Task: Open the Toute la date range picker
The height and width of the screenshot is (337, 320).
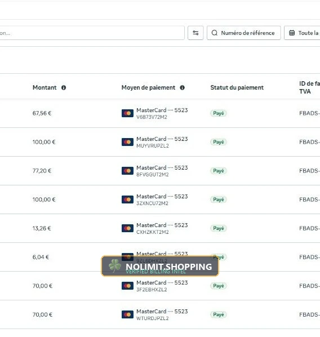Action: 302,33
